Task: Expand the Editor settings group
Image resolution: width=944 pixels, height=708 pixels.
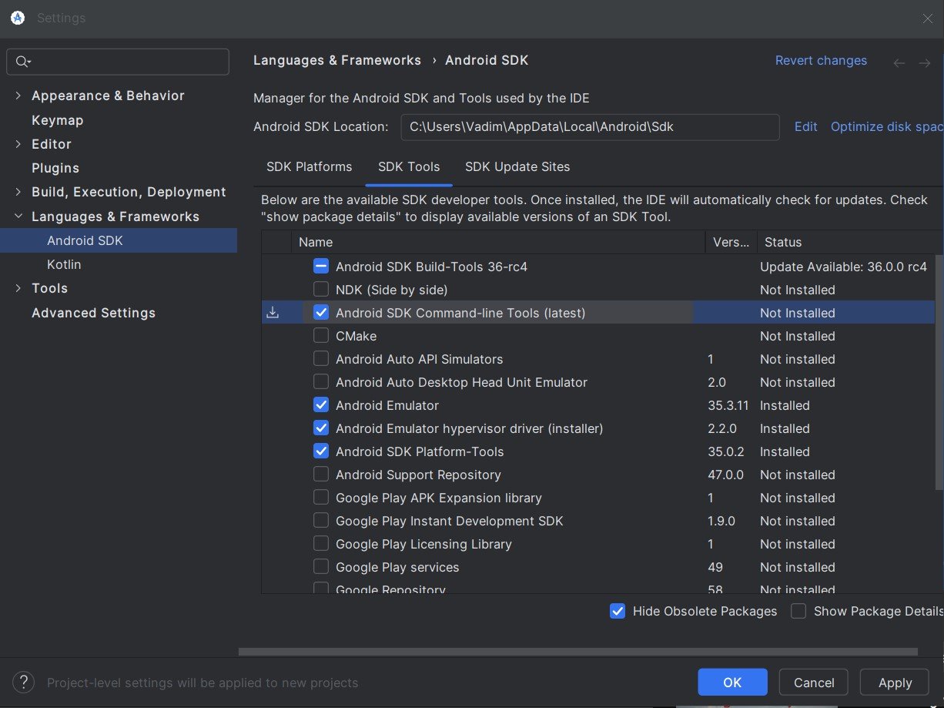Action: pyautogui.click(x=18, y=144)
